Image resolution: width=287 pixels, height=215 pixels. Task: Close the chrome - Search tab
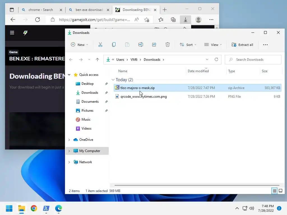61,10
